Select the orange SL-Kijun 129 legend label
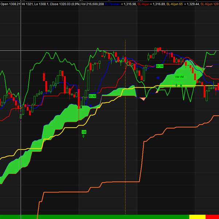This screenshot has height=219, width=219. [210, 4]
